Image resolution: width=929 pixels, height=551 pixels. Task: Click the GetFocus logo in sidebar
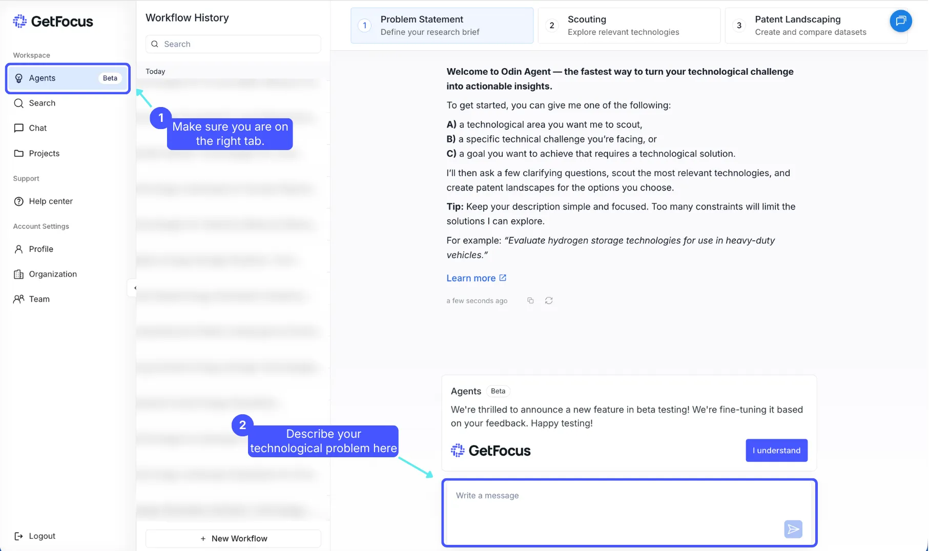(x=53, y=22)
